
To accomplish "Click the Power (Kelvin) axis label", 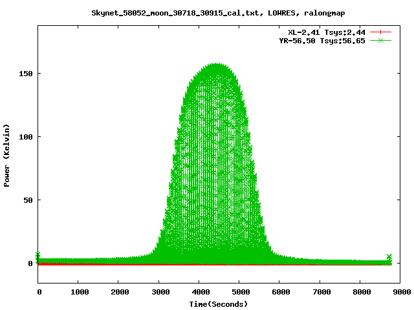I will click(6, 156).
